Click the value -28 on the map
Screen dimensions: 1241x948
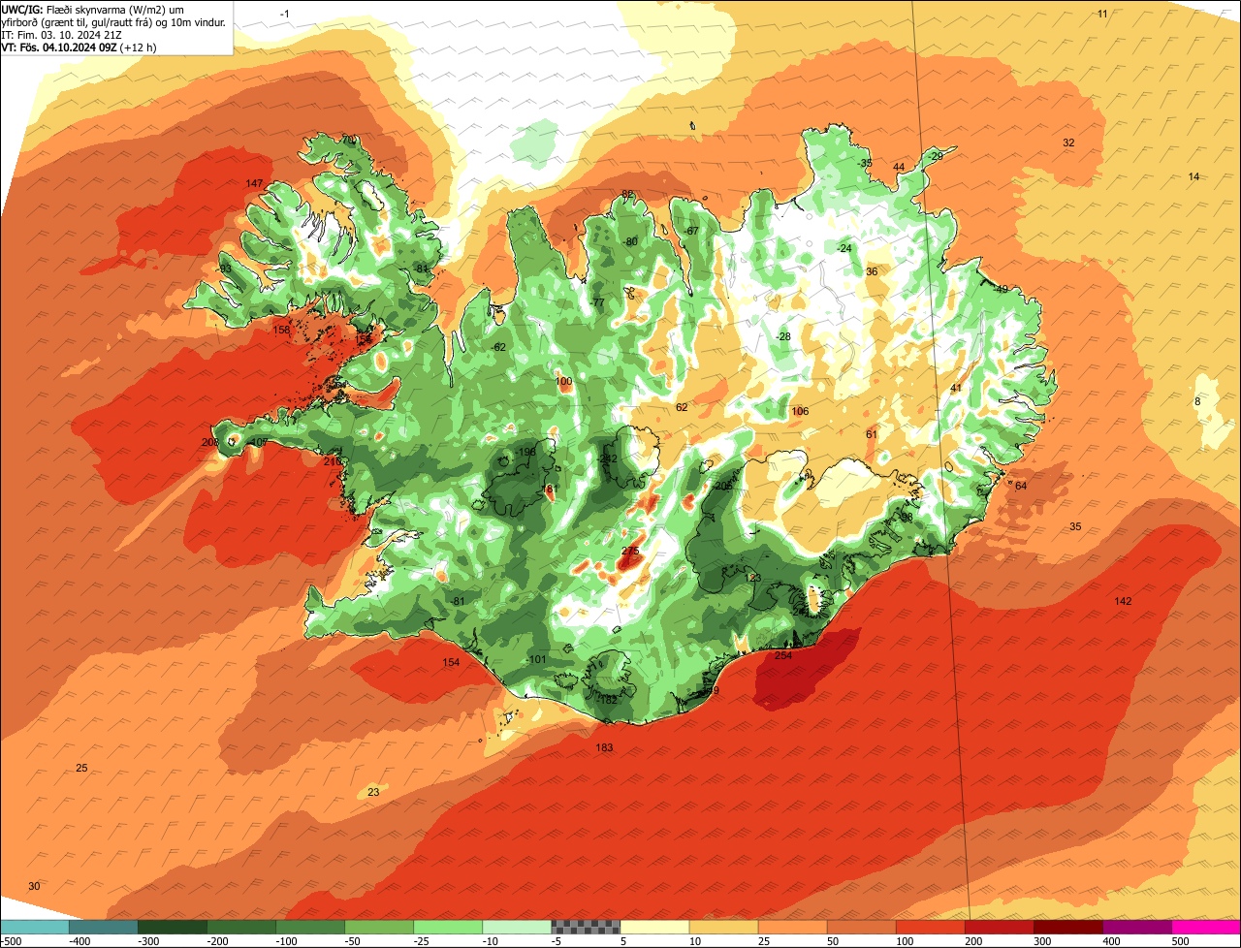click(782, 336)
